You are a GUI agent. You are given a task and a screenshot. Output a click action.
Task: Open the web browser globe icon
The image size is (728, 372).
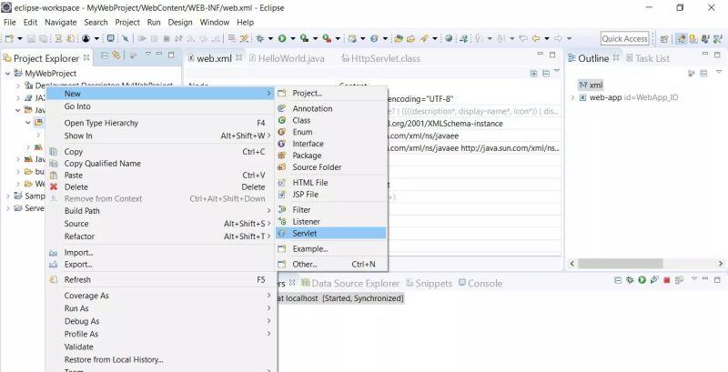pyautogui.click(x=449, y=39)
